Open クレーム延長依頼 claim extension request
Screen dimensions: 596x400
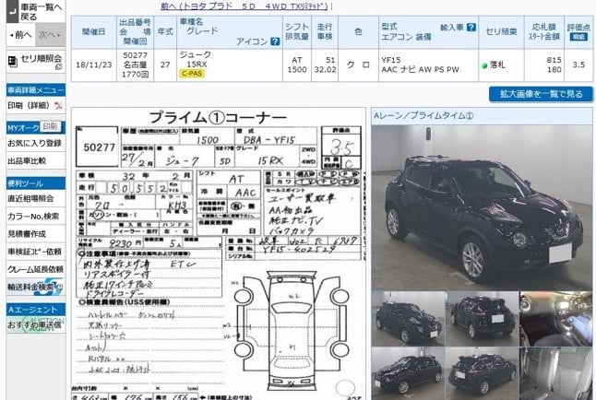[36, 269]
